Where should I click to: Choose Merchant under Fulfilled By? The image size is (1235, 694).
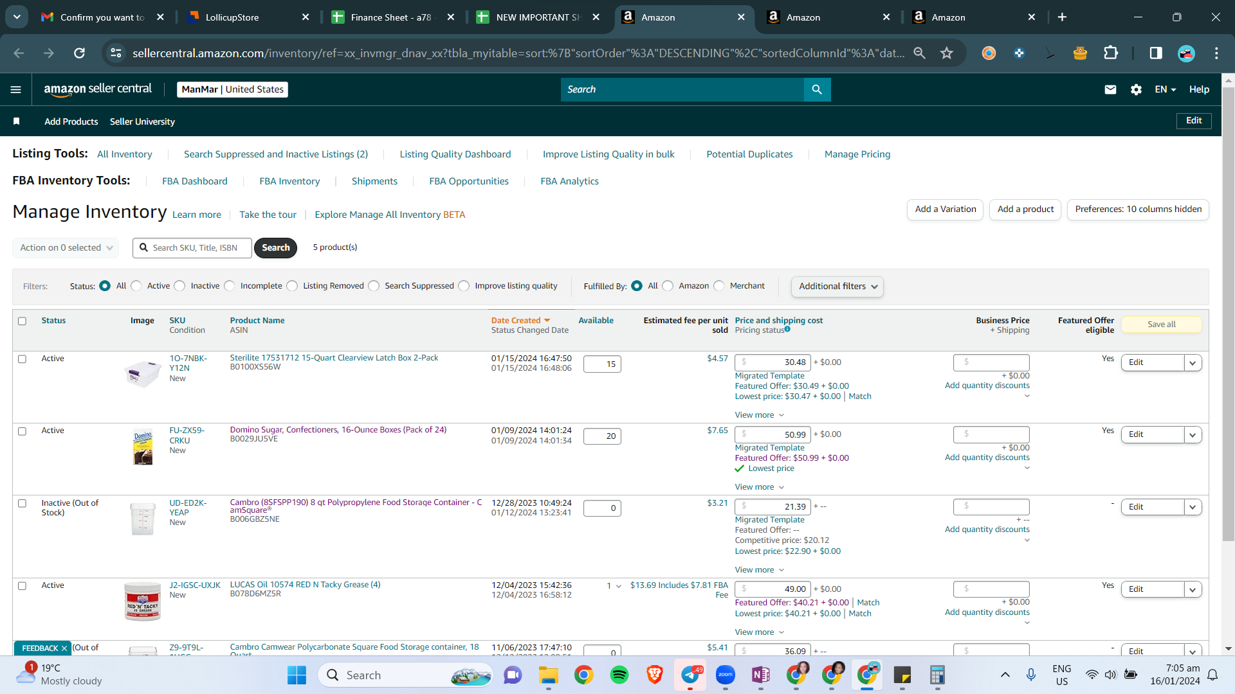click(x=719, y=286)
